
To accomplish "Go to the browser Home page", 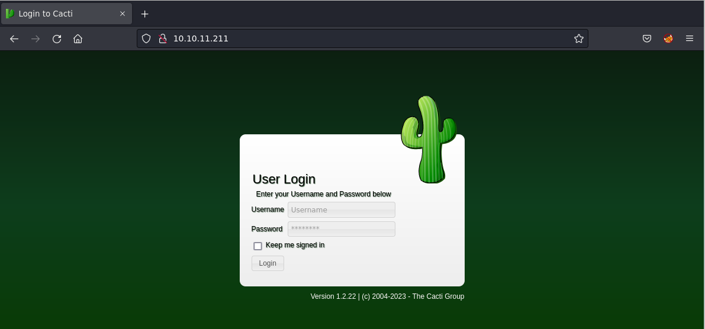I will click(78, 38).
